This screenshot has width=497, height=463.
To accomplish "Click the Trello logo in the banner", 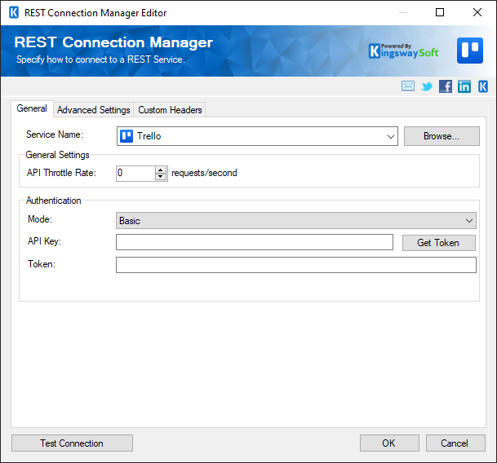I will 470,51.
